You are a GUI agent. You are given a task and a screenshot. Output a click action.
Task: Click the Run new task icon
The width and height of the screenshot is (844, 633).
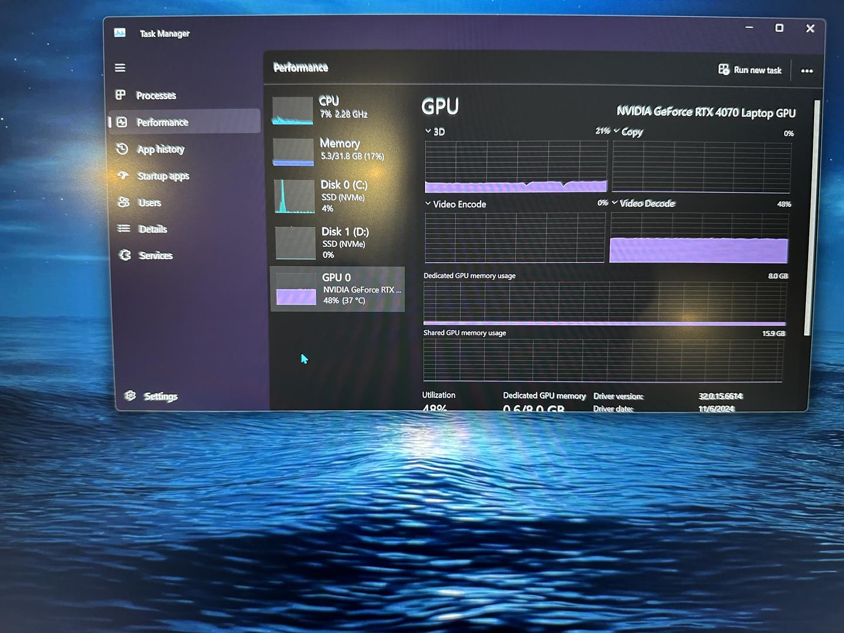point(724,70)
